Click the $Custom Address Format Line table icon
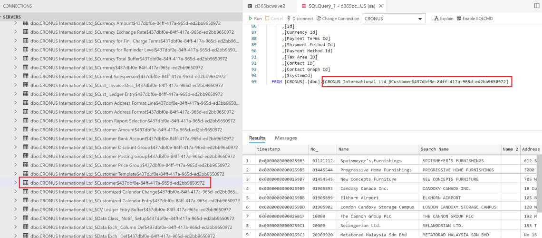 (x=25, y=103)
